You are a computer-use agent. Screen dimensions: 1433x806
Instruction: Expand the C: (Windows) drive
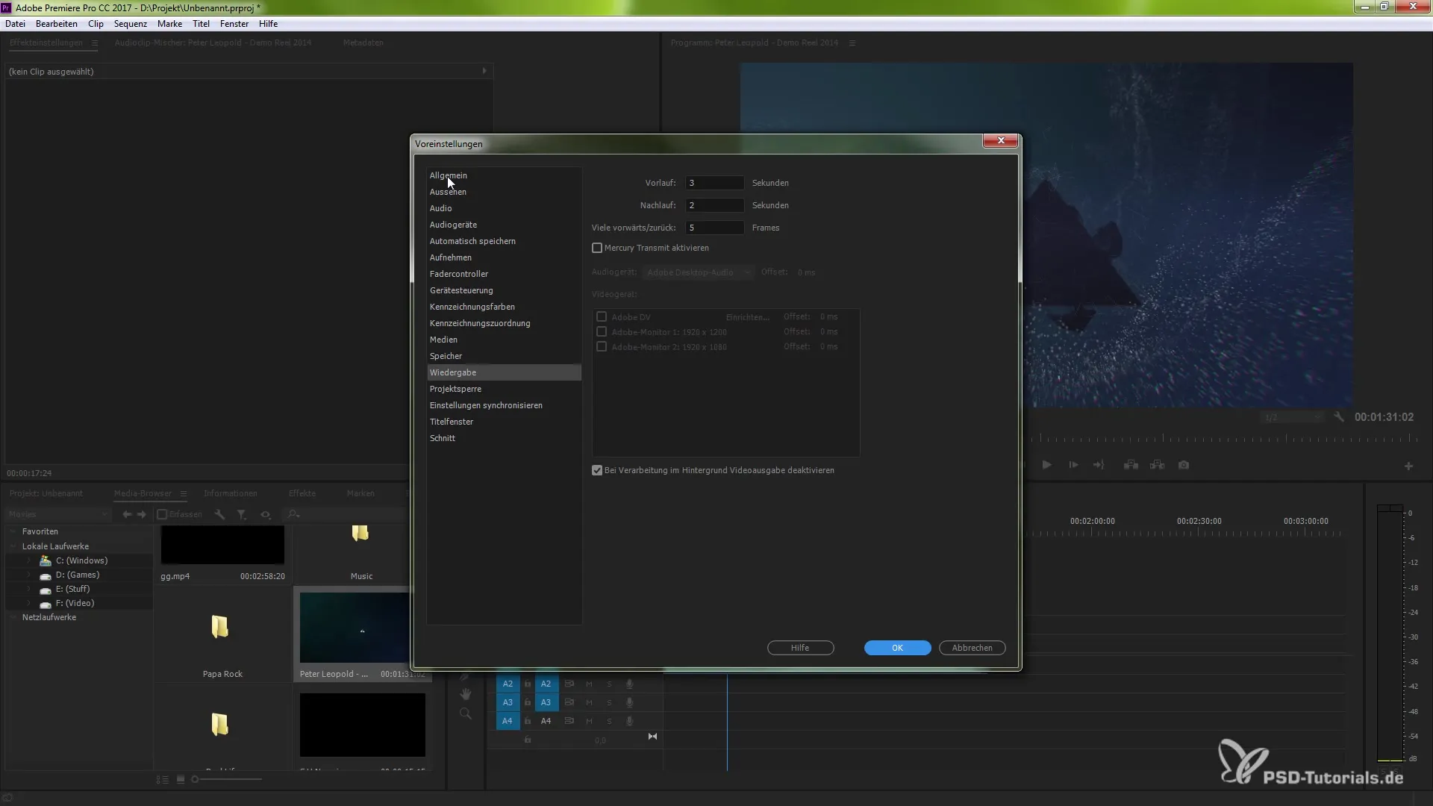[x=28, y=560]
